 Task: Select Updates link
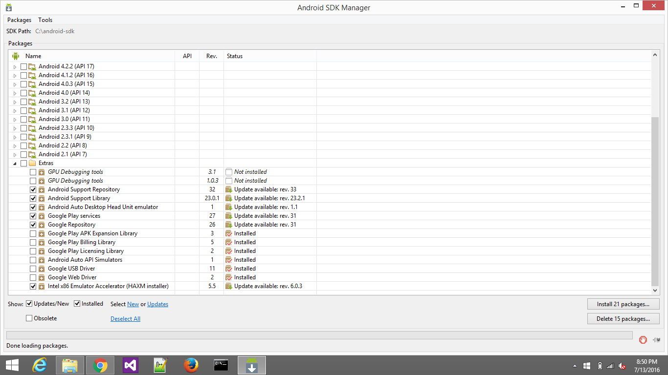157,304
